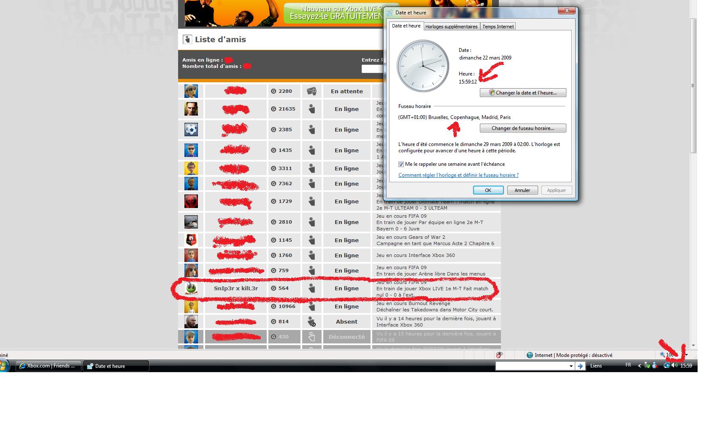Switch to Horloges supplémentaires tab
Screen dimensions: 709x443
[451, 27]
